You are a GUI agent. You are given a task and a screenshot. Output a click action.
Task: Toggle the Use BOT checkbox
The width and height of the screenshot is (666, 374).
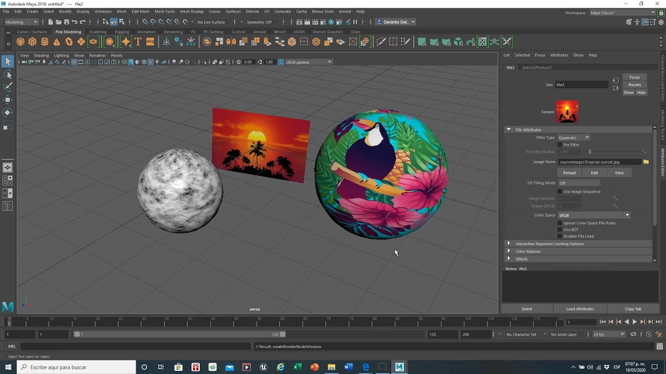560,230
